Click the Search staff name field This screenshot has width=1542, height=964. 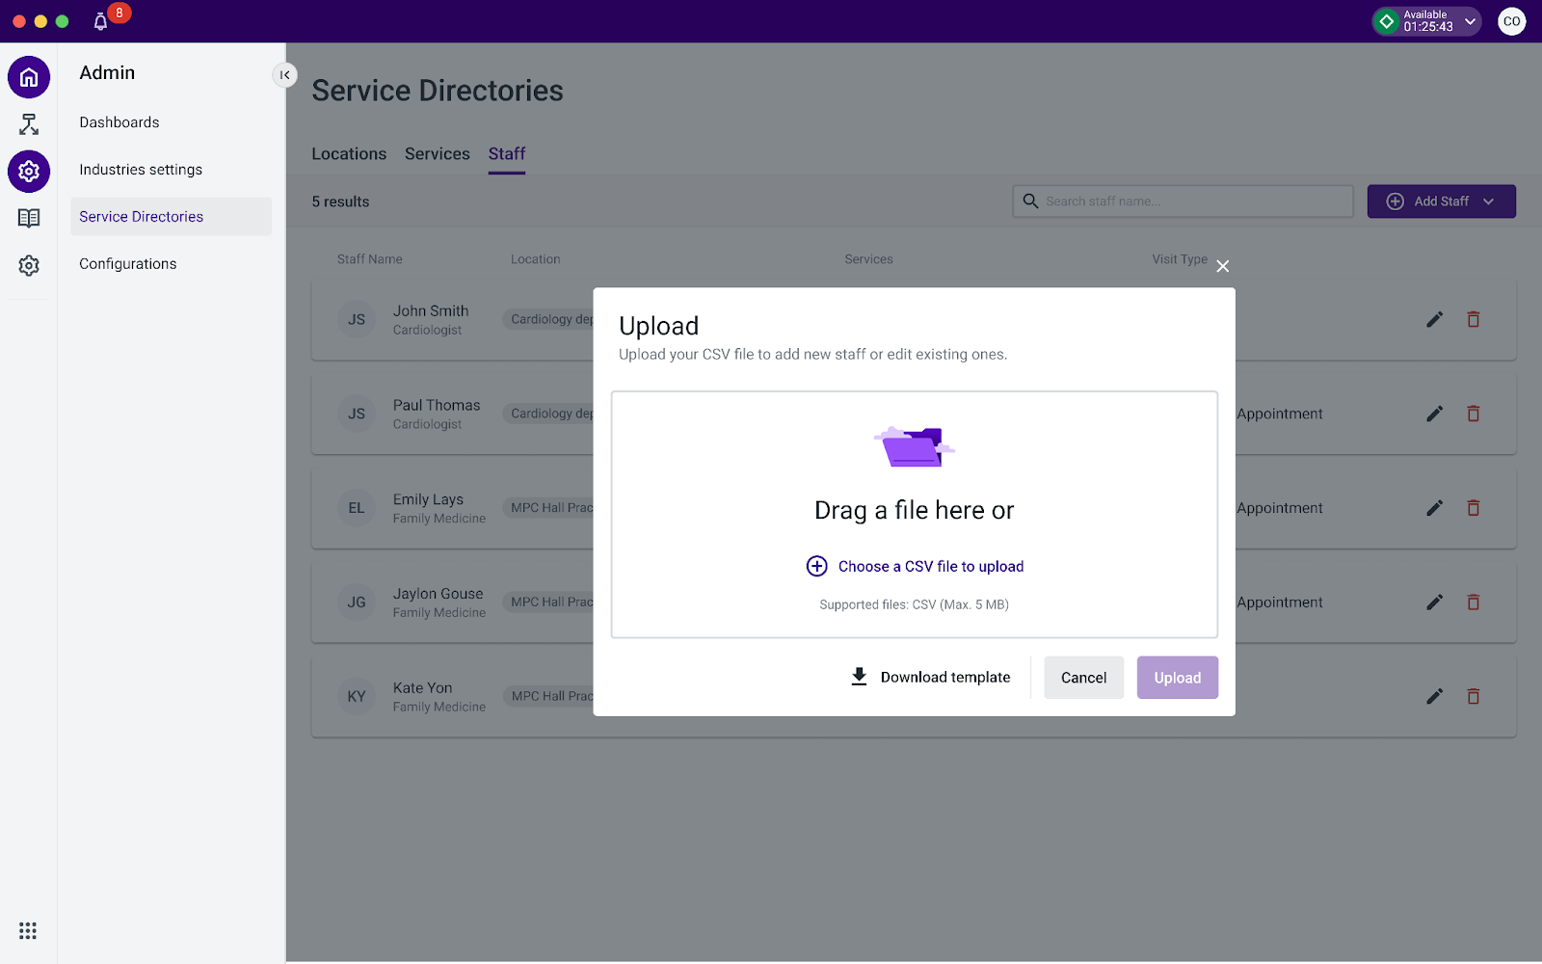[1183, 201]
